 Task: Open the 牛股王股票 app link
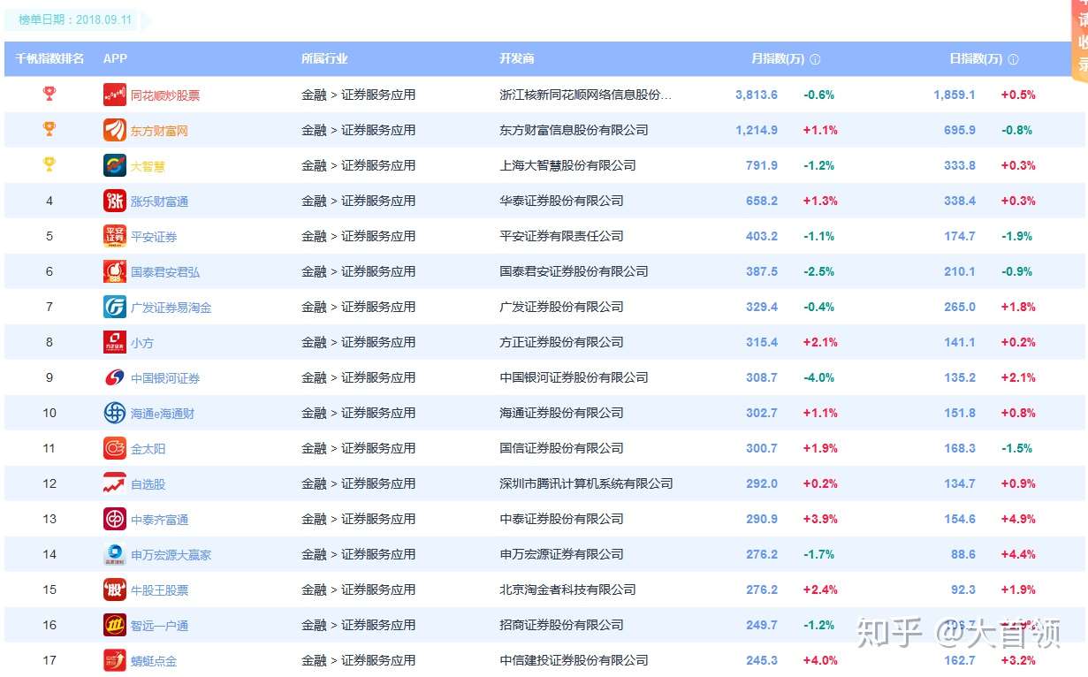(159, 590)
